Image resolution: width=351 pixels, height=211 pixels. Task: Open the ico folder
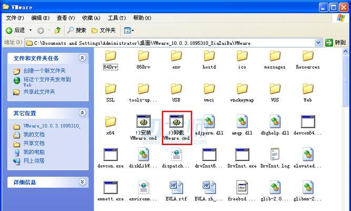[242, 60]
